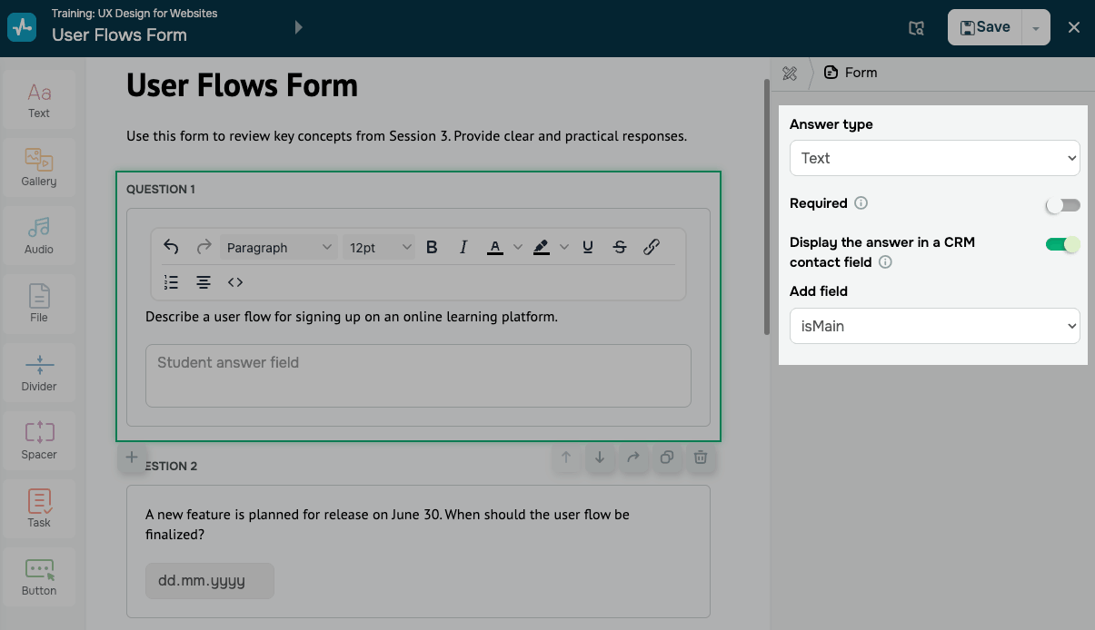Duplicate the question block
Image resolution: width=1095 pixels, height=630 pixels.
pyautogui.click(x=667, y=458)
